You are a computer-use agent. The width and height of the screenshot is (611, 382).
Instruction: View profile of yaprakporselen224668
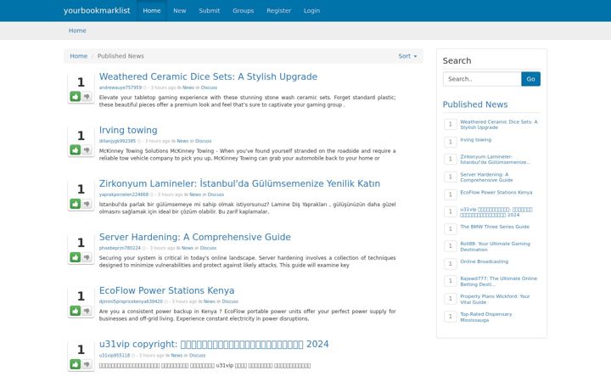click(124, 194)
